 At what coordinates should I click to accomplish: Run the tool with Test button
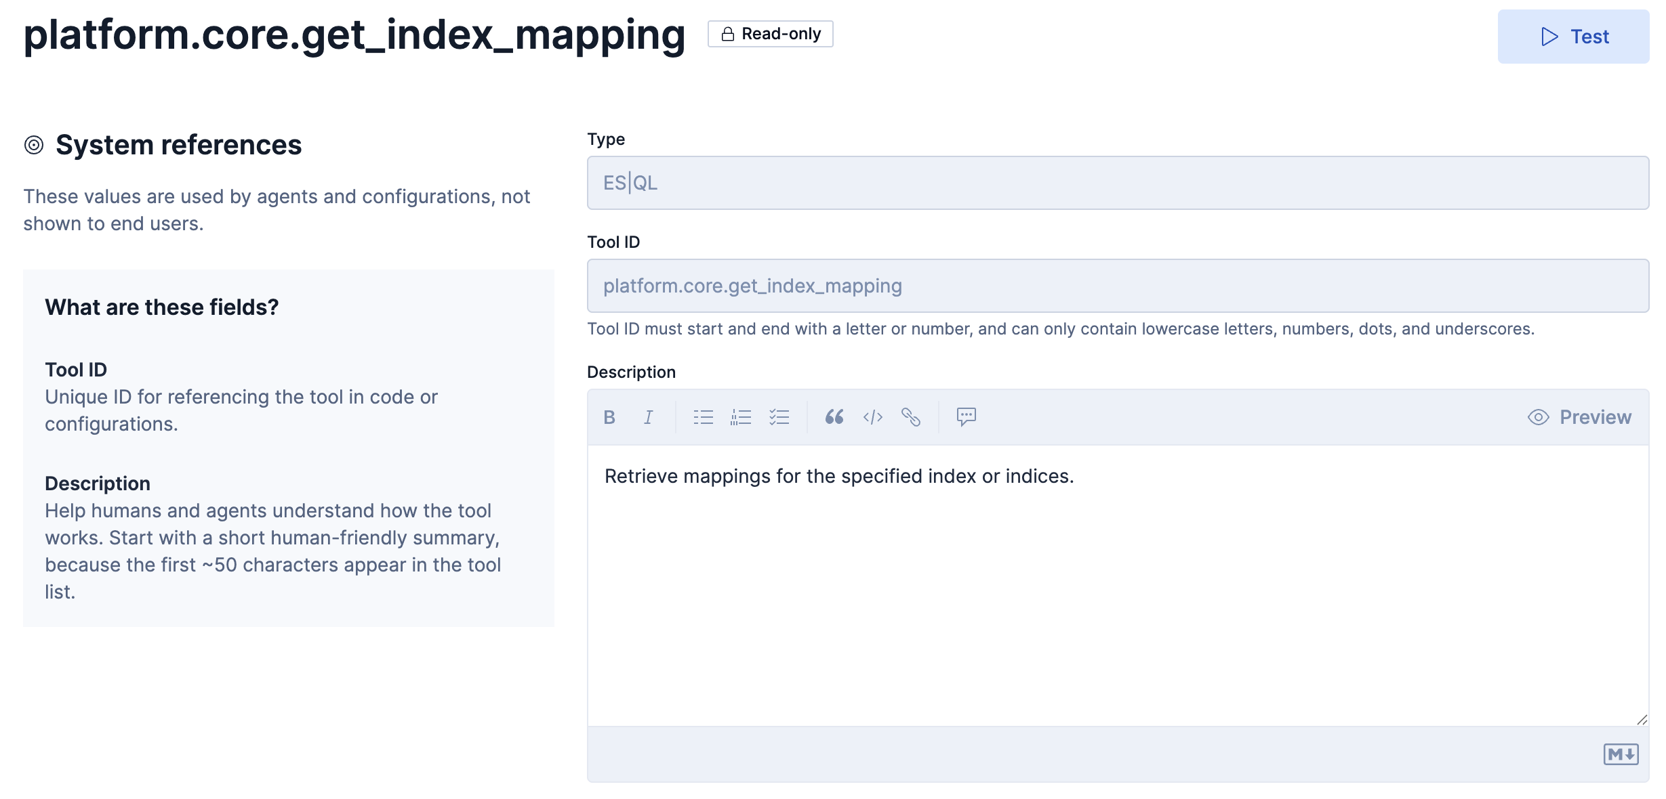[x=1573, y=37]
